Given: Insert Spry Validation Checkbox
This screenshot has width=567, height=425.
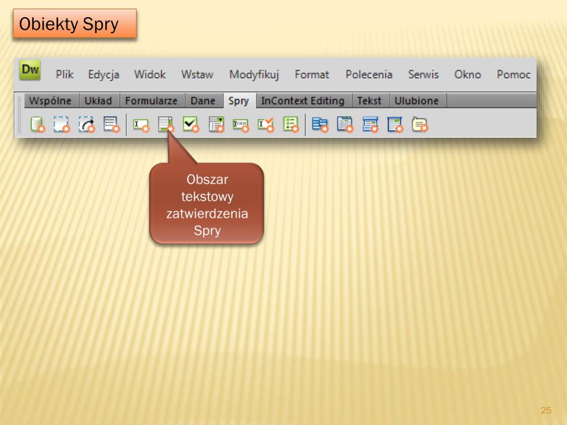Looking at the screenshot, I should pos(191,125).
